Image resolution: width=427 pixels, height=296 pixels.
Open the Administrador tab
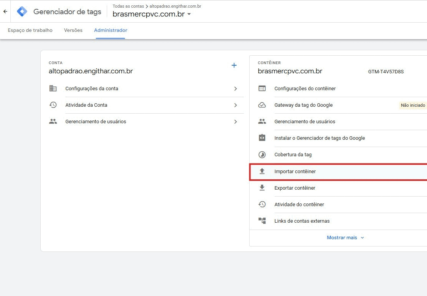pos(111,30)
